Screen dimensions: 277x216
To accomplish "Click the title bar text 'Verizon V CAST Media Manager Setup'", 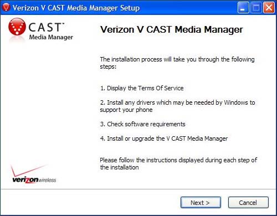I will (x=76, y=8).
